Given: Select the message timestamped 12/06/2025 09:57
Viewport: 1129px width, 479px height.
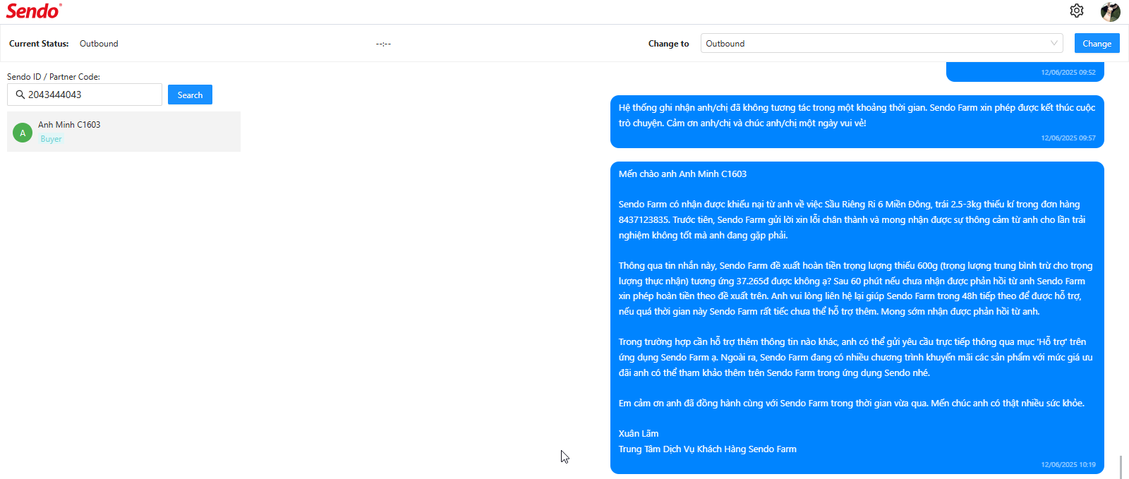Looking at the screenshot, I should coord(857,121).
